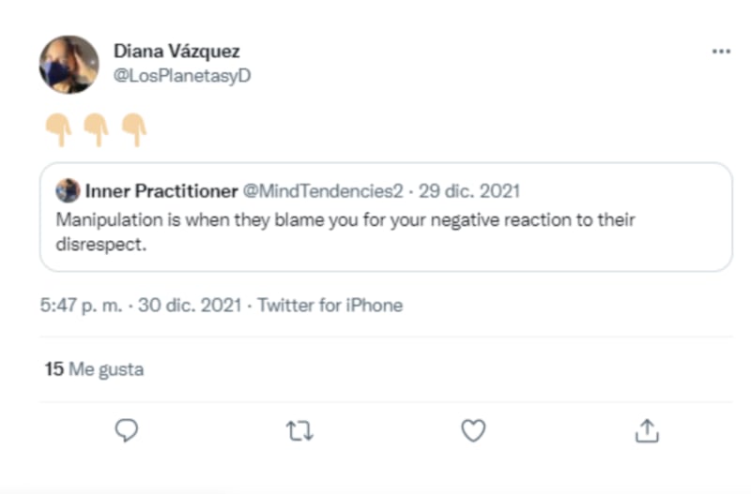The image size is (751, 494).
Task: Open the share tweet icon
Action: [646, 430]
